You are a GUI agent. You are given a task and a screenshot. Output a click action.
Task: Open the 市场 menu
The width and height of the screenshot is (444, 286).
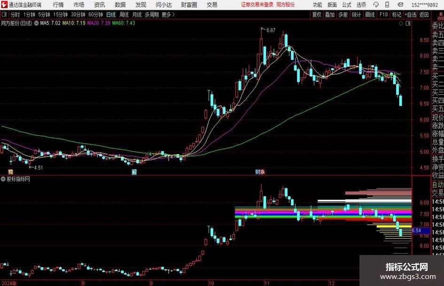point(79,5)
